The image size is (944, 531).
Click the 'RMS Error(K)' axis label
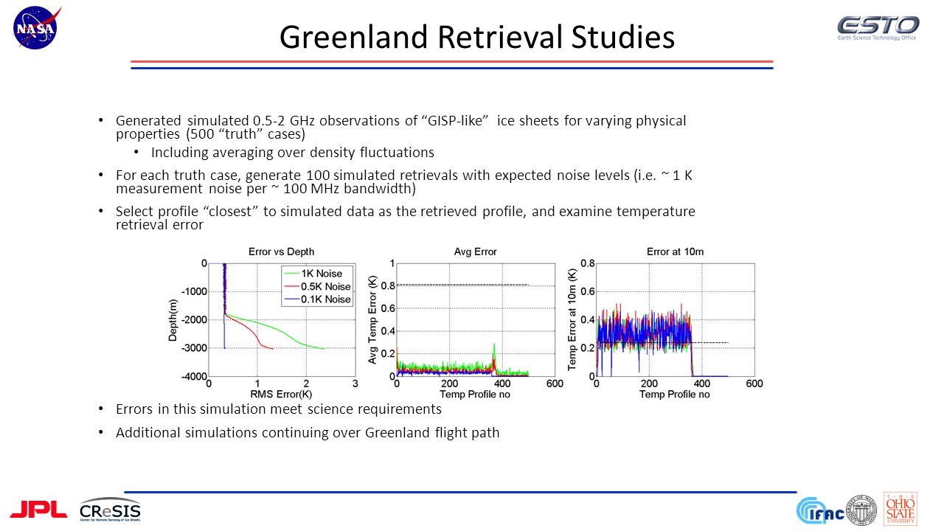(281, 394)
